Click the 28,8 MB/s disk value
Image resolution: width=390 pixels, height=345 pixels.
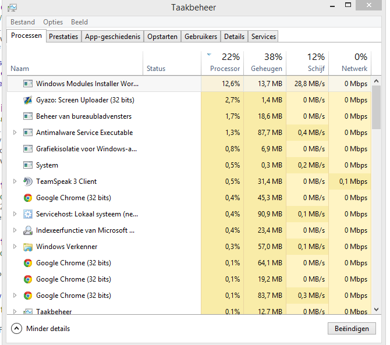point(310,84)
